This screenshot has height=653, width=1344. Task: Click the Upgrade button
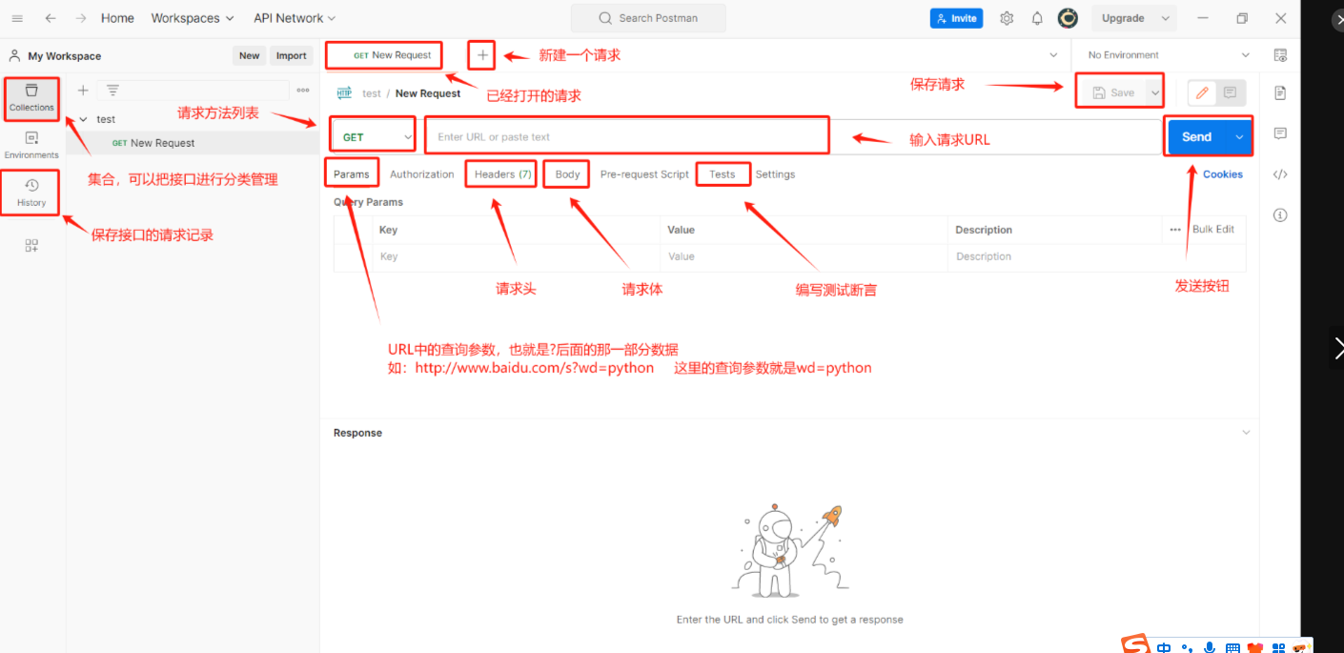tap(1123, 18)
